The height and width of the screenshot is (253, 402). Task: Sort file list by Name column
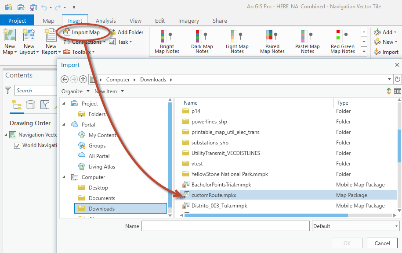191,103
